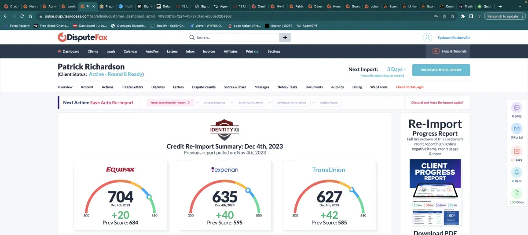Viewport: 528px width, 235px height.
Task: Click the magnifier search icon
Action: [x=193, y=37]
